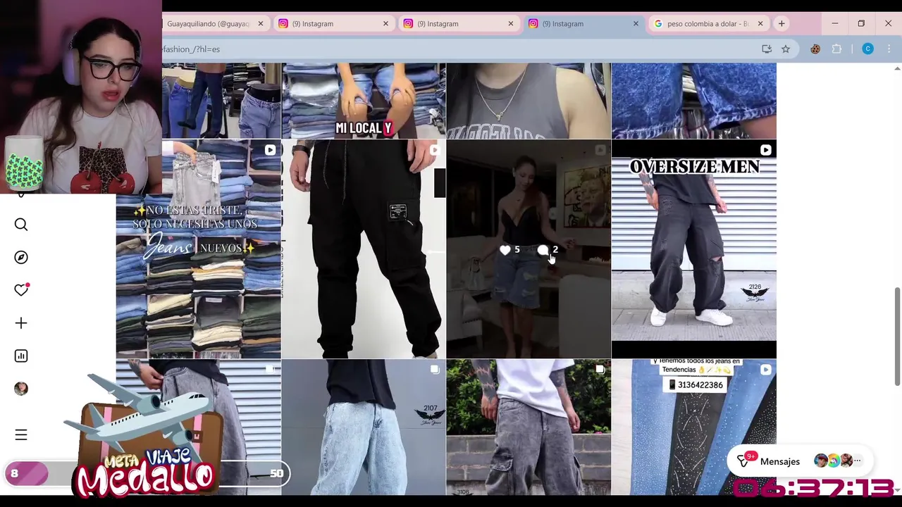This screenshot has width=902, height=507.
Task: Open the dashboard insights icon in sidebar
Action: pos(21,356)
